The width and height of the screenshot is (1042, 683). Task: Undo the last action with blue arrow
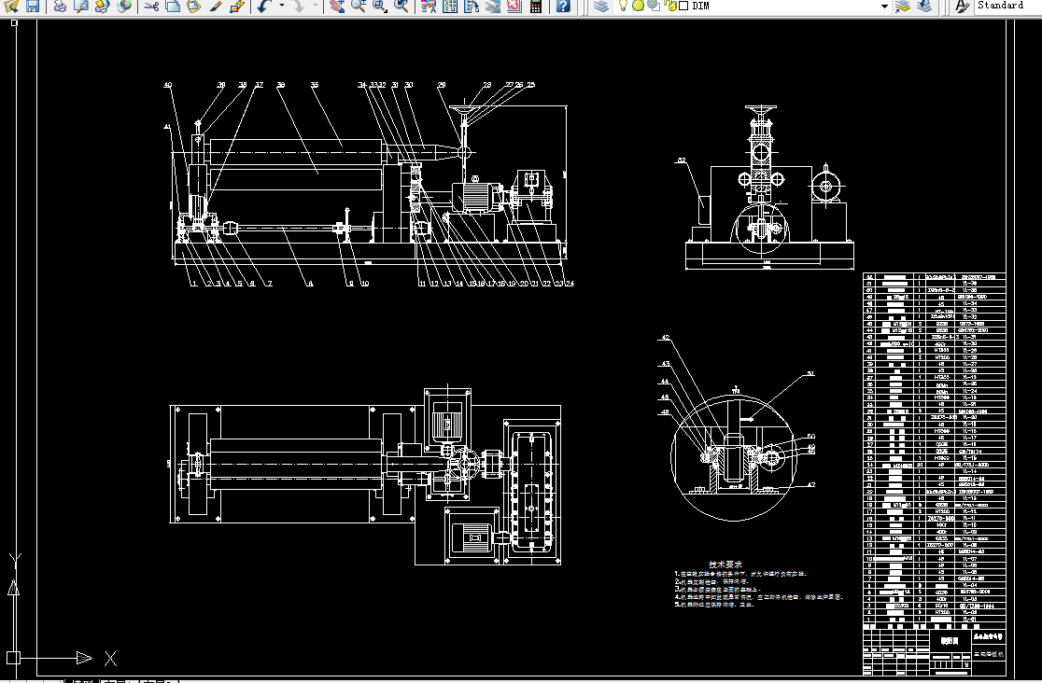(264, 6)
